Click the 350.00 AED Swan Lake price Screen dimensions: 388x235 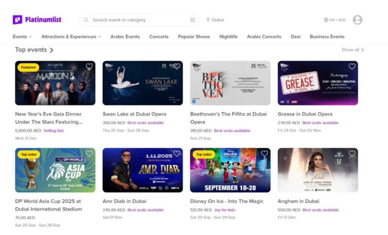coord(114,123)
